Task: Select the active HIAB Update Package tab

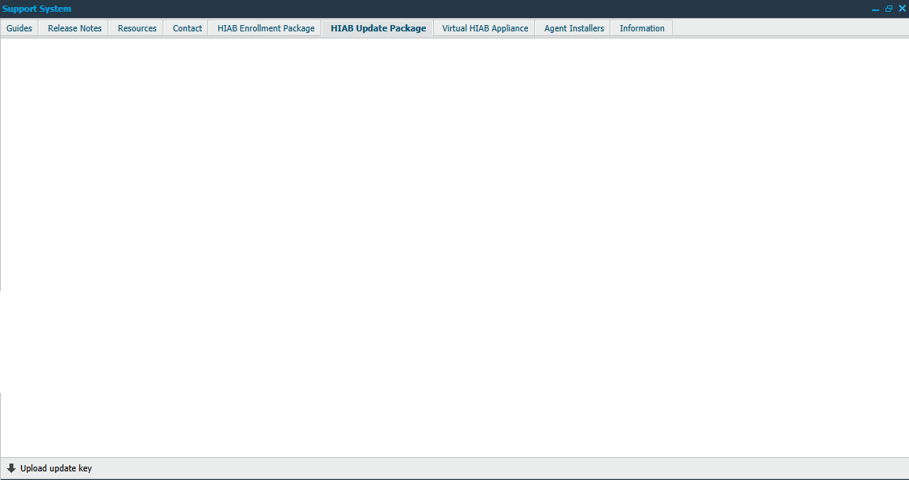Action: click(378, 27)
